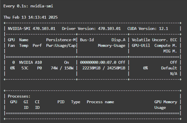Click the Persistence mode 'On' value
The height and width of the screenshot is (123, 187).
tap(67, 62)
